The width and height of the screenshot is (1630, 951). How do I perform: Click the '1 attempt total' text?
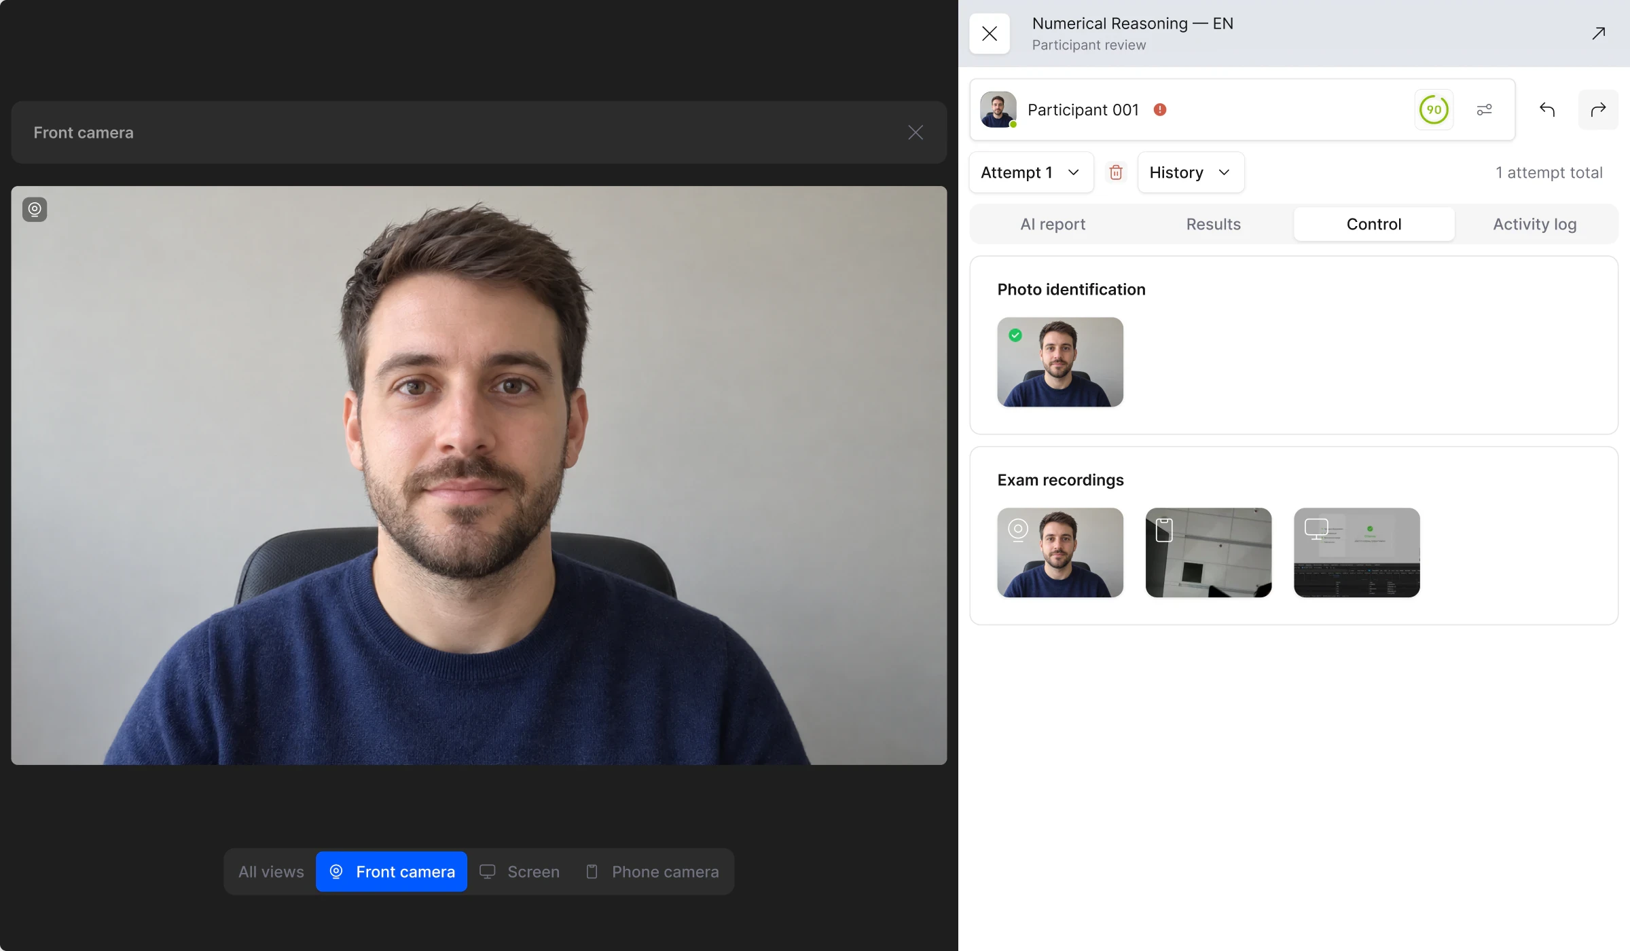click(1549, 172)
